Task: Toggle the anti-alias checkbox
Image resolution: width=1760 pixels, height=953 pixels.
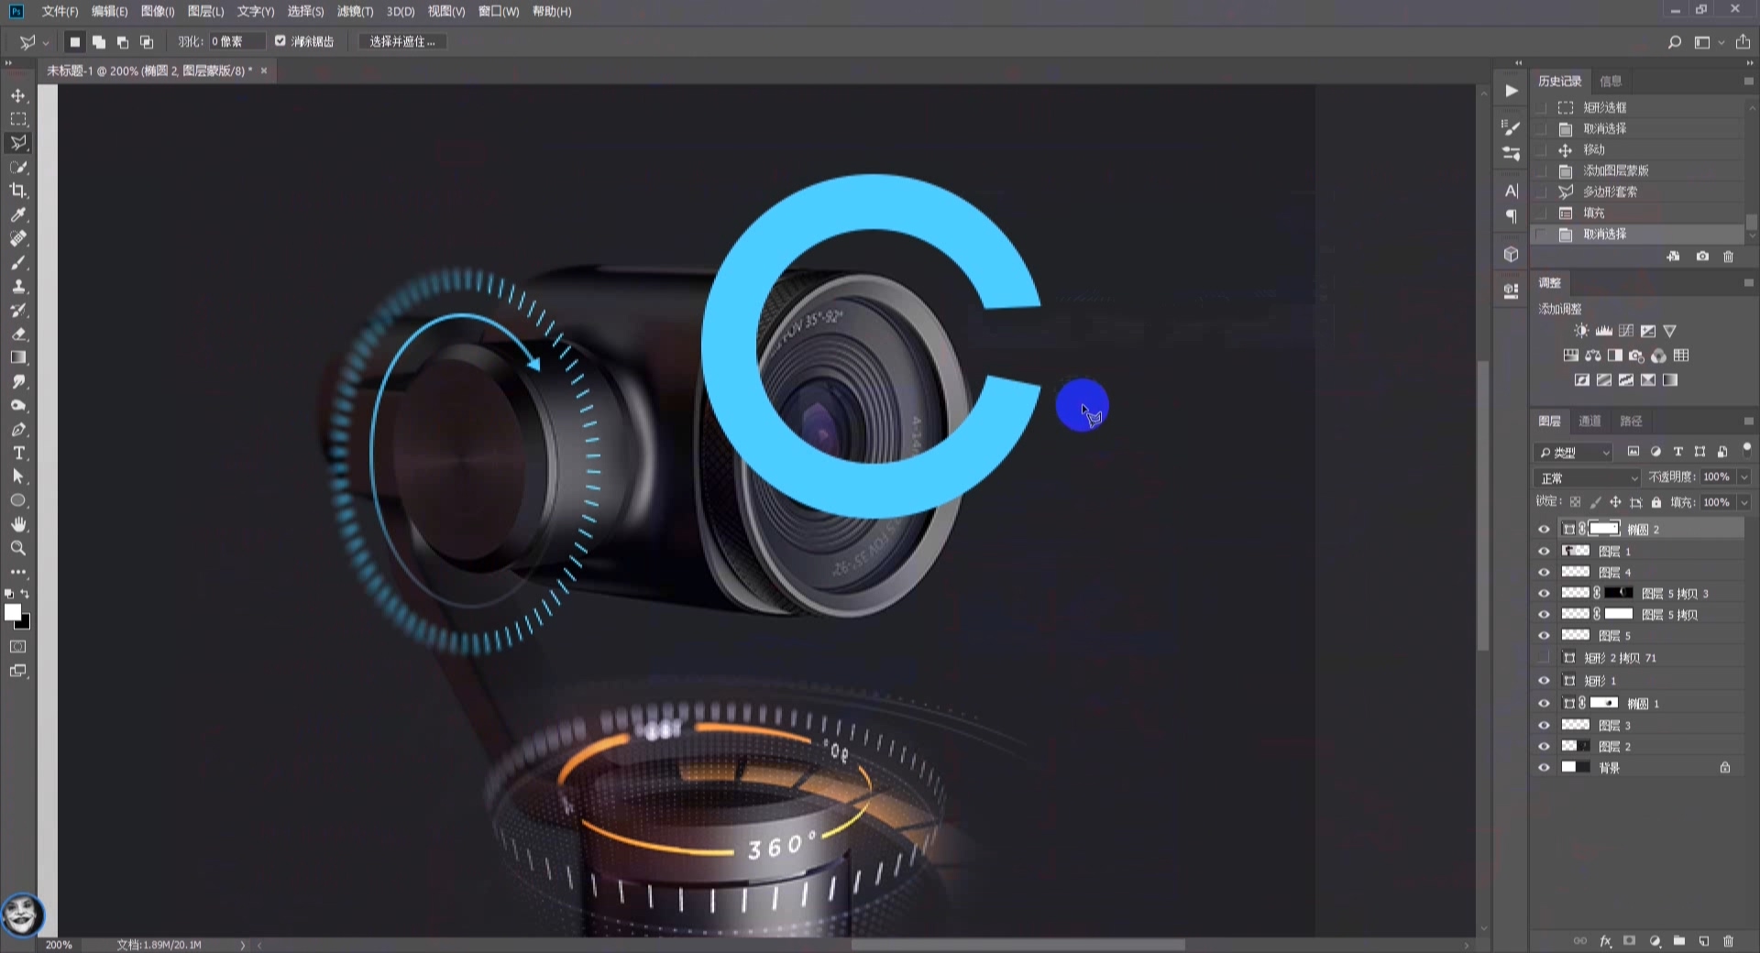Action: coord(280,41)
